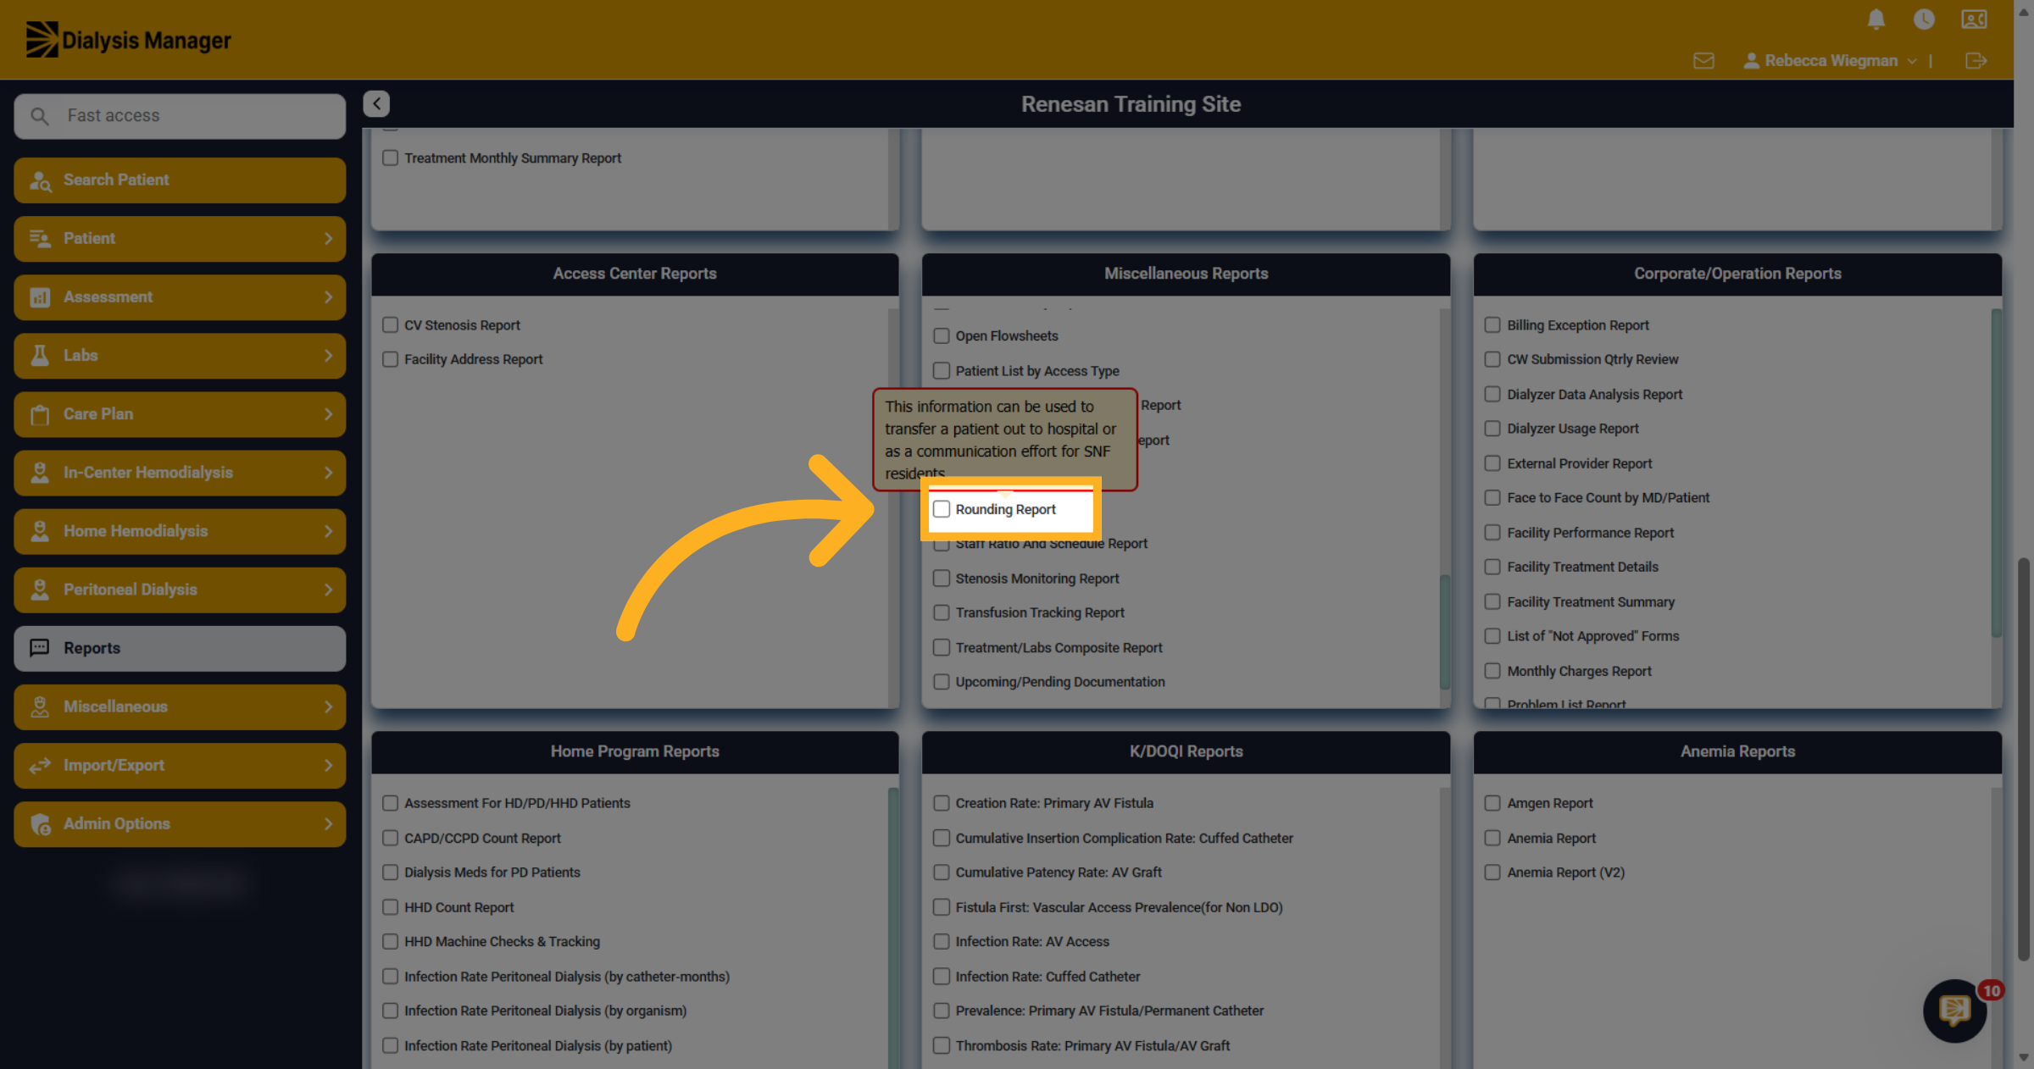The height and width of the screenshot is (1069, 2034).
Task: Click the Assessment chart icon
Action: pyautogui.click(x=40, y=297)
